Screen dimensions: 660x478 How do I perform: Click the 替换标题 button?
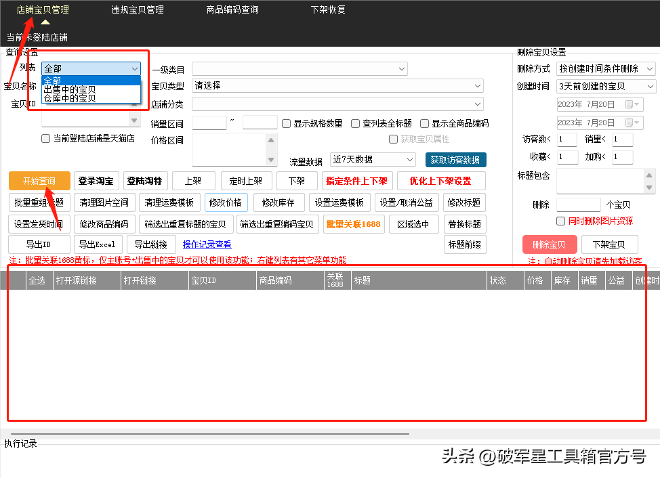point(465,224)
